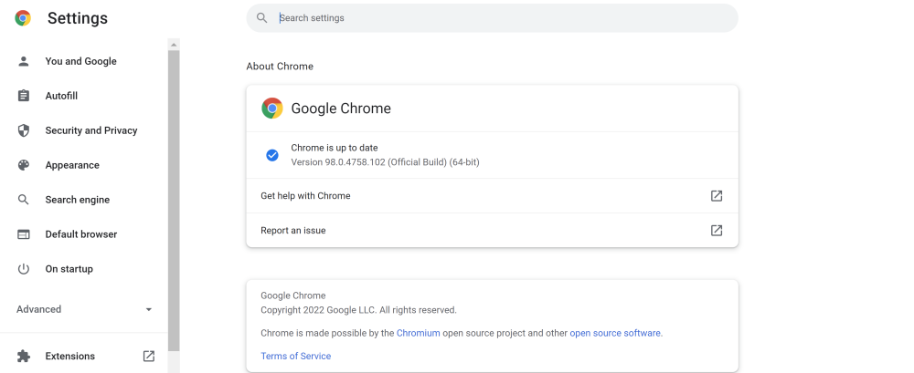Screen dimensions: 914x373
Task: Click the open-in-new icon for Report an issue
Action: (717, 231)
